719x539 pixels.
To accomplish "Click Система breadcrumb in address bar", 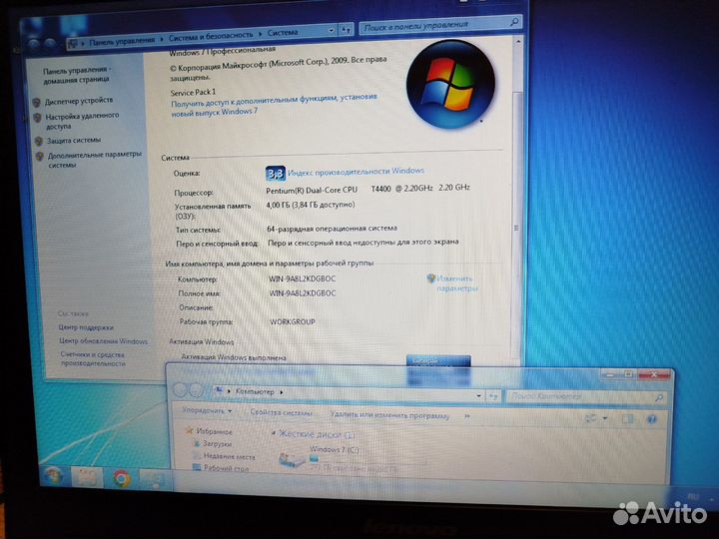I will tap(283, 33).
